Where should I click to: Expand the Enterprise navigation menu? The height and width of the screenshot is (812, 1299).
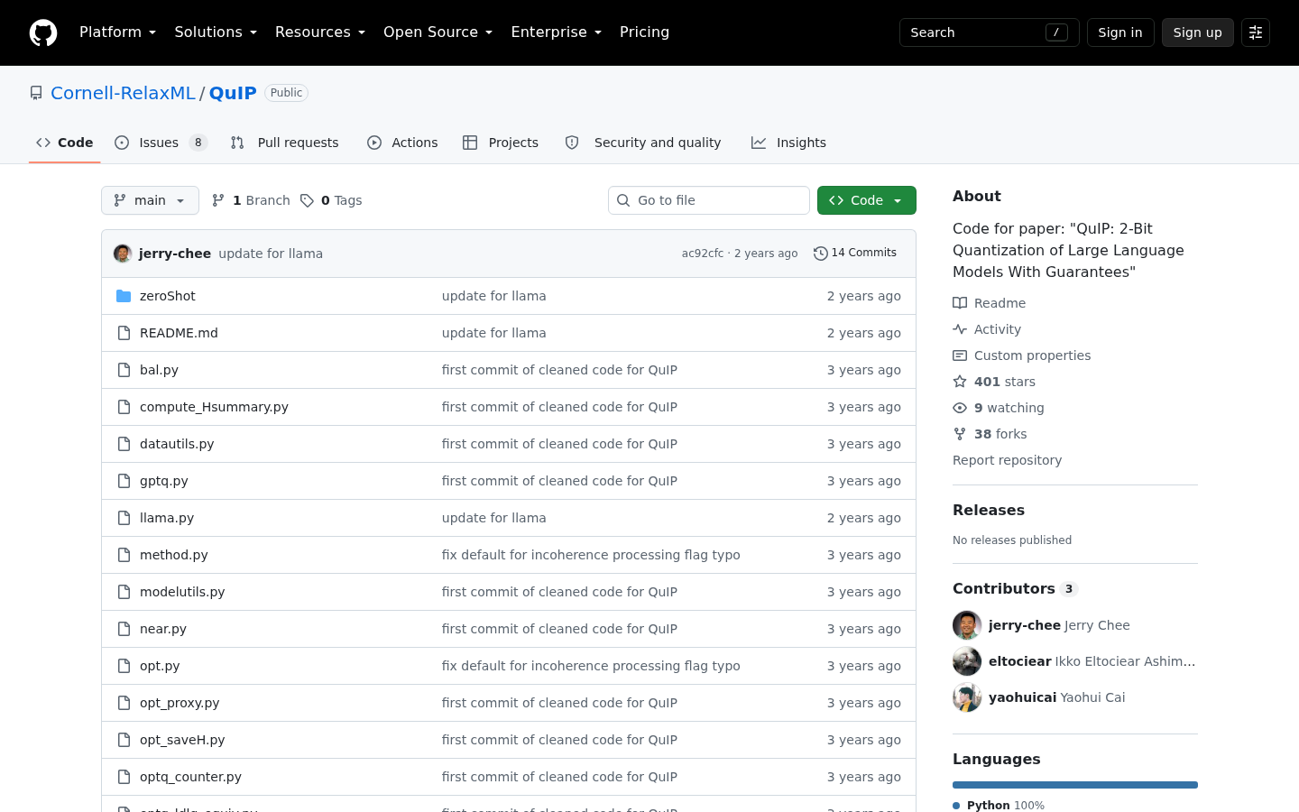pos(556,32)
